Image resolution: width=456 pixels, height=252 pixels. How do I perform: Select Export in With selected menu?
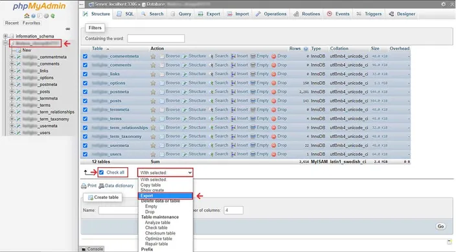pos(165,196)
